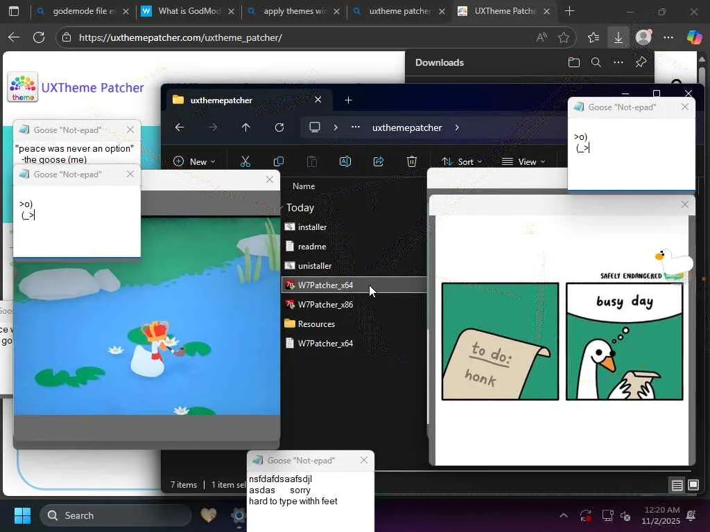The height and width of the screenshot is (532, 710).
Task: Refresh the Edge browser page
Action: click(x=39, y=37)
